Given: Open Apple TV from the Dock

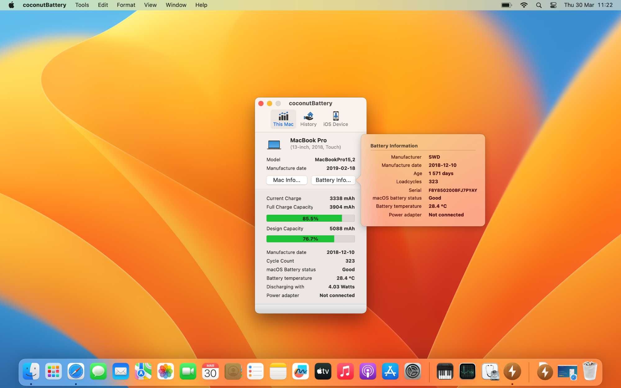Looking at the screenshot, I should (323, 371).
